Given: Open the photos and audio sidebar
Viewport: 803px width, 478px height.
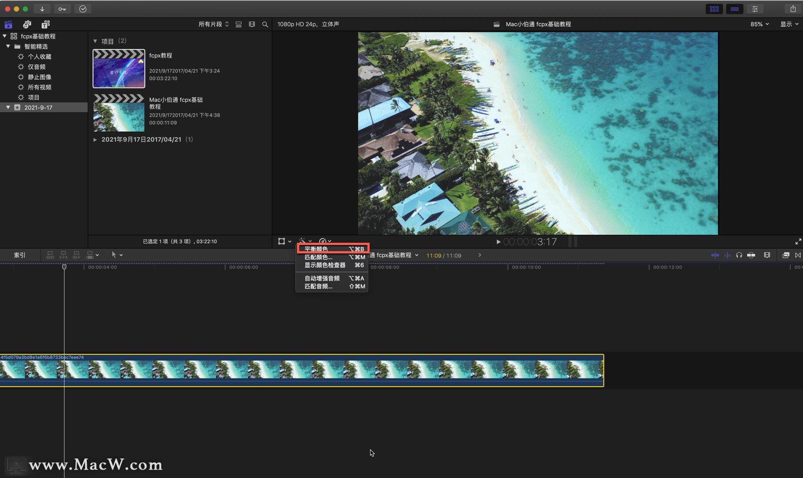Looking at the screenshot, I should point(27,24).
